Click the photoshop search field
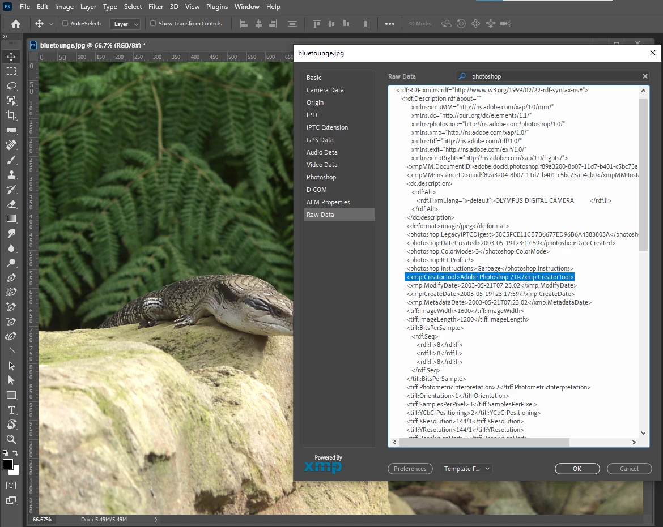Screen dimensions: 663x527 click(552, 76)
